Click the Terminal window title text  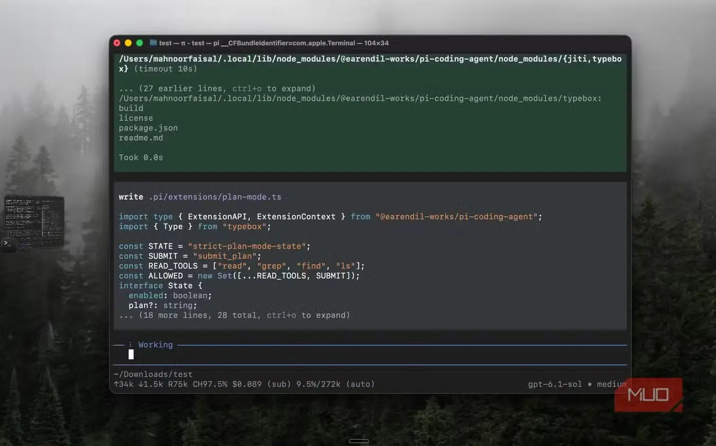click(x=274, y=43)
